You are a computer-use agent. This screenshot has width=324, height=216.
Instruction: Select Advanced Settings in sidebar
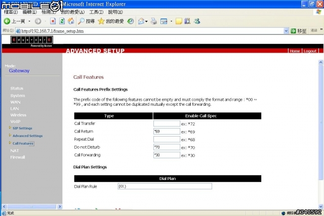[x=27, y=136]
